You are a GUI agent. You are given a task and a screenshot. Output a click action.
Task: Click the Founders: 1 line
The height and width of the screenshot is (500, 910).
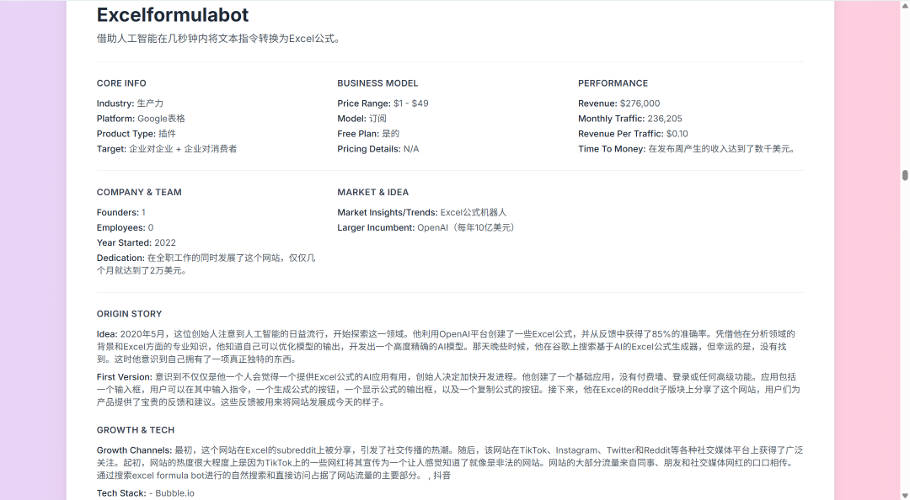click(x=120, y=212)
